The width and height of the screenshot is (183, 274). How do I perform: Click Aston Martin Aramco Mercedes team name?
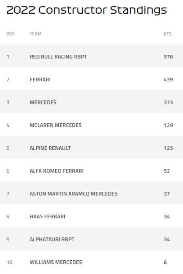(73, 194)
